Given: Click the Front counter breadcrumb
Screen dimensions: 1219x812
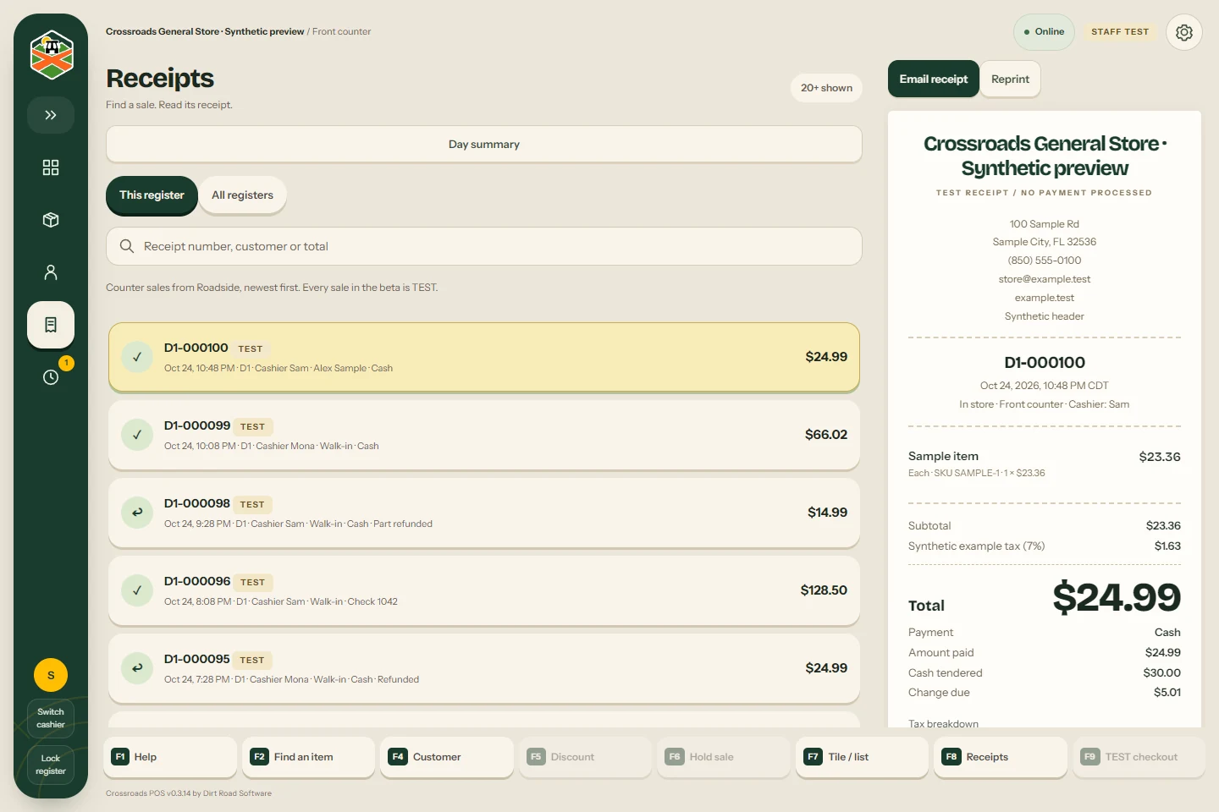Looking at the screenshot, I should tap(341, 32).
